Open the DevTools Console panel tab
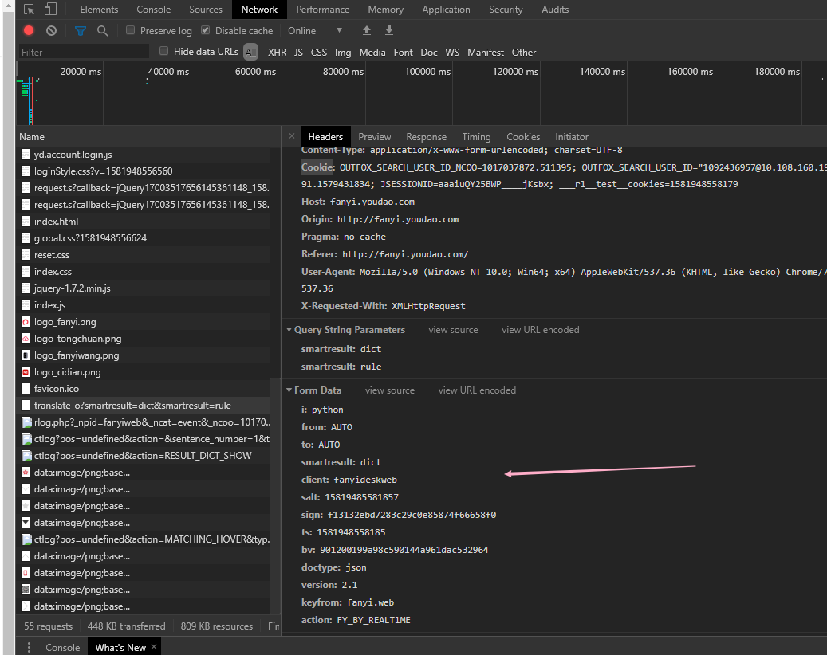 [153, 10]
